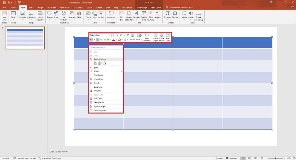Expand Delete dropdown in mini toolbar
This screenshot has height=160, width=296.
(141, 35)
